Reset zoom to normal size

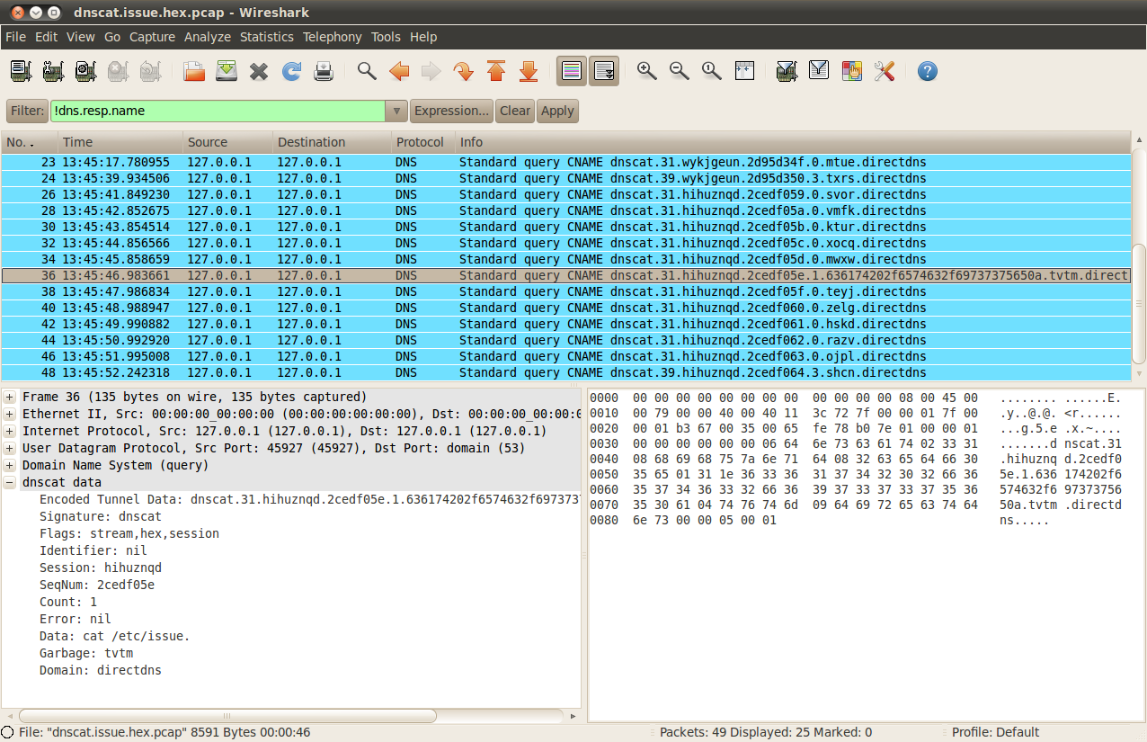tap(712, 71)
